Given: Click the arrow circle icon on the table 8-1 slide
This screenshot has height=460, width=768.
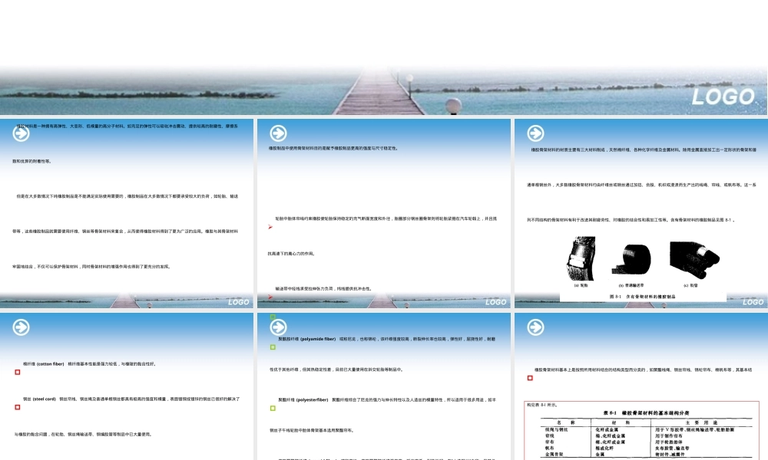Looking at the screenshot, I should coord(535,327).
